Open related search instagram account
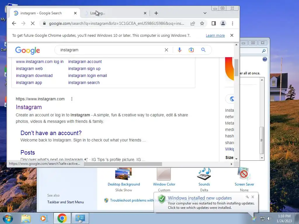 coord(85,62)
